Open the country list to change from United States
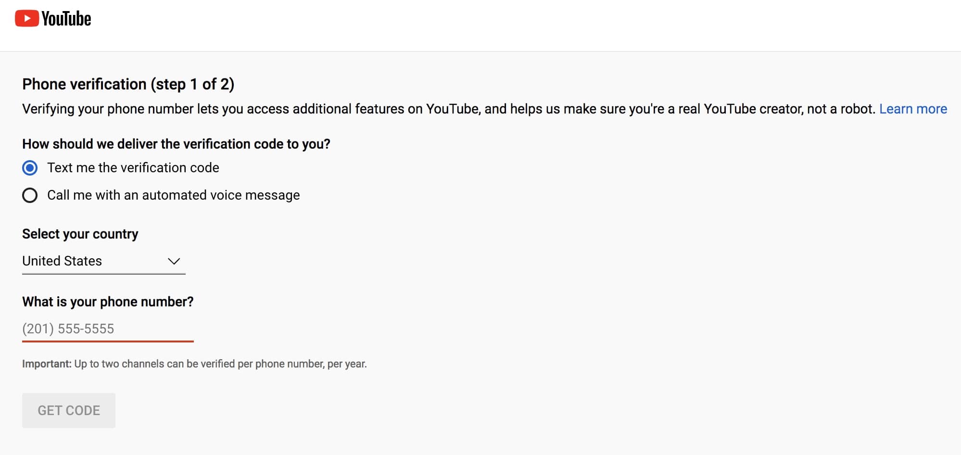This screenshot has height=455, width=961. [x=103, y=261]
